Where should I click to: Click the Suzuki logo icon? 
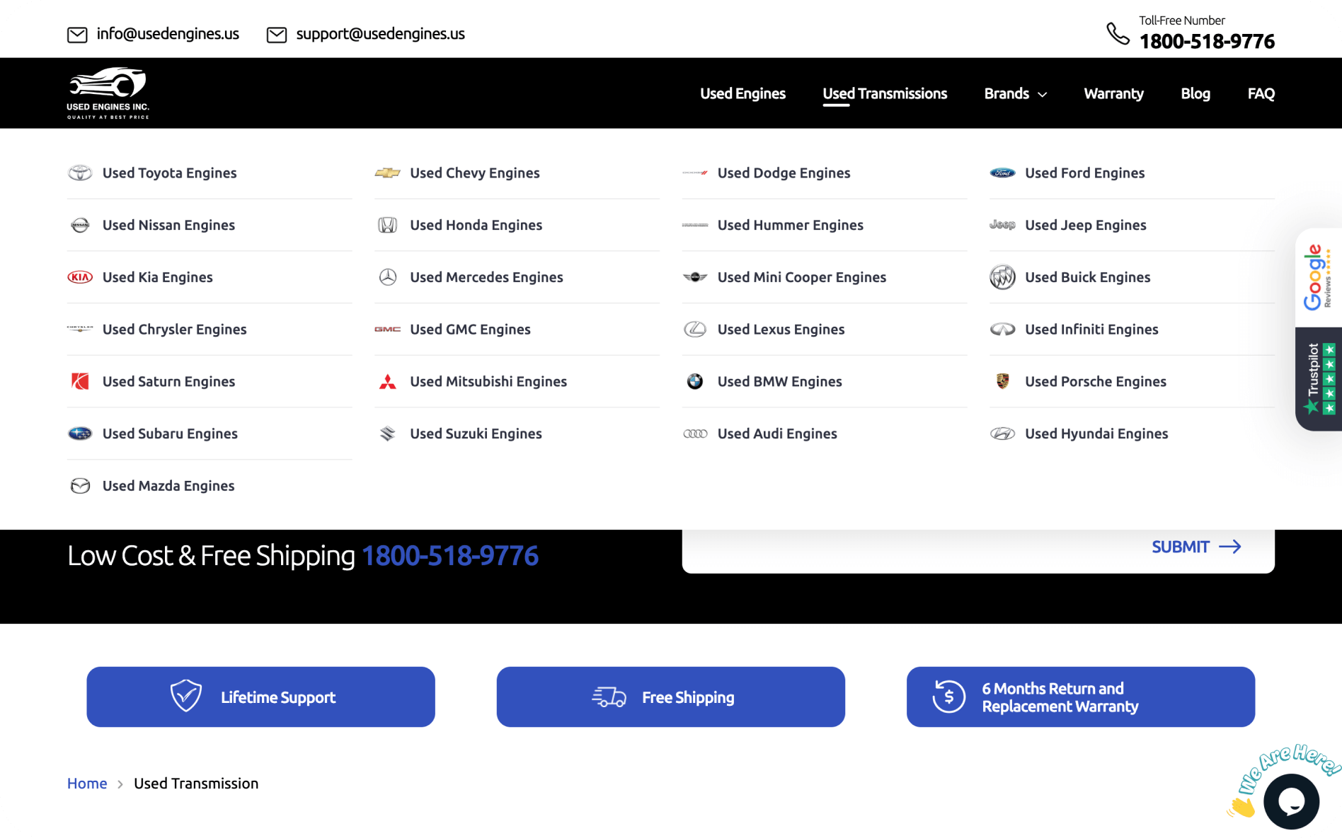387,433
